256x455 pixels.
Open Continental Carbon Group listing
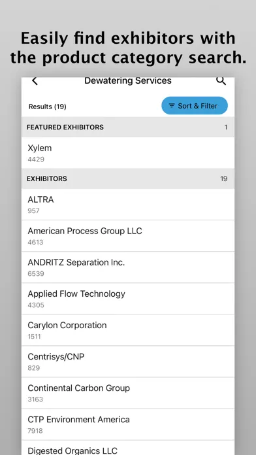point(128,393)
